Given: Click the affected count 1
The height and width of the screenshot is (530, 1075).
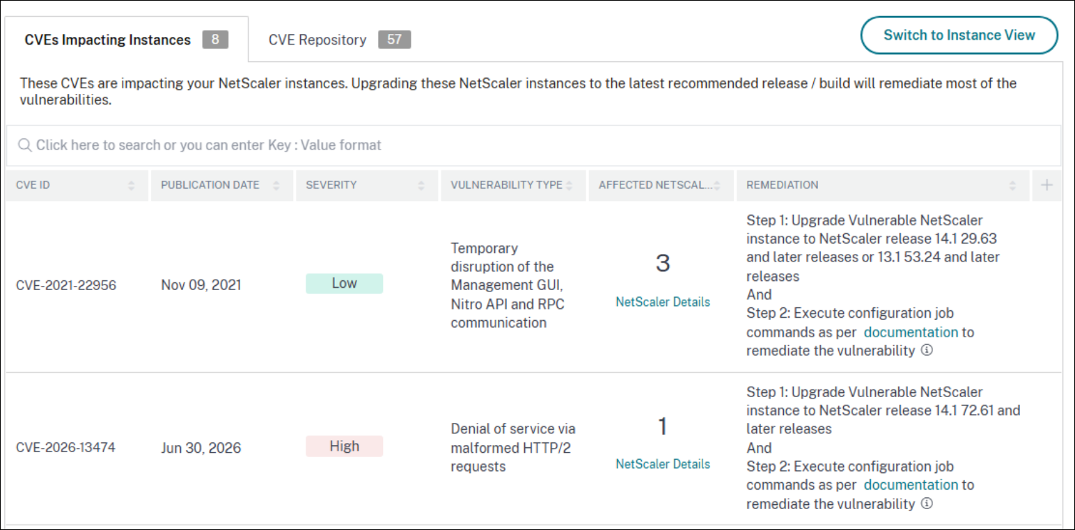Looking at the screenshot, I should click(x=663, y=426).
